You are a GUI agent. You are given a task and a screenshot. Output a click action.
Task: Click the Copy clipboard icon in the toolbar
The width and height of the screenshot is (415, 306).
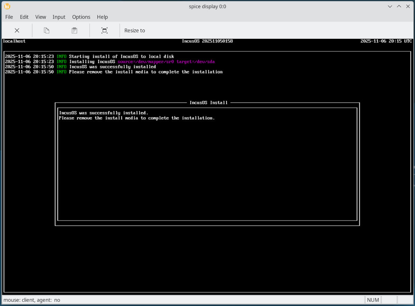coord(46,30)
